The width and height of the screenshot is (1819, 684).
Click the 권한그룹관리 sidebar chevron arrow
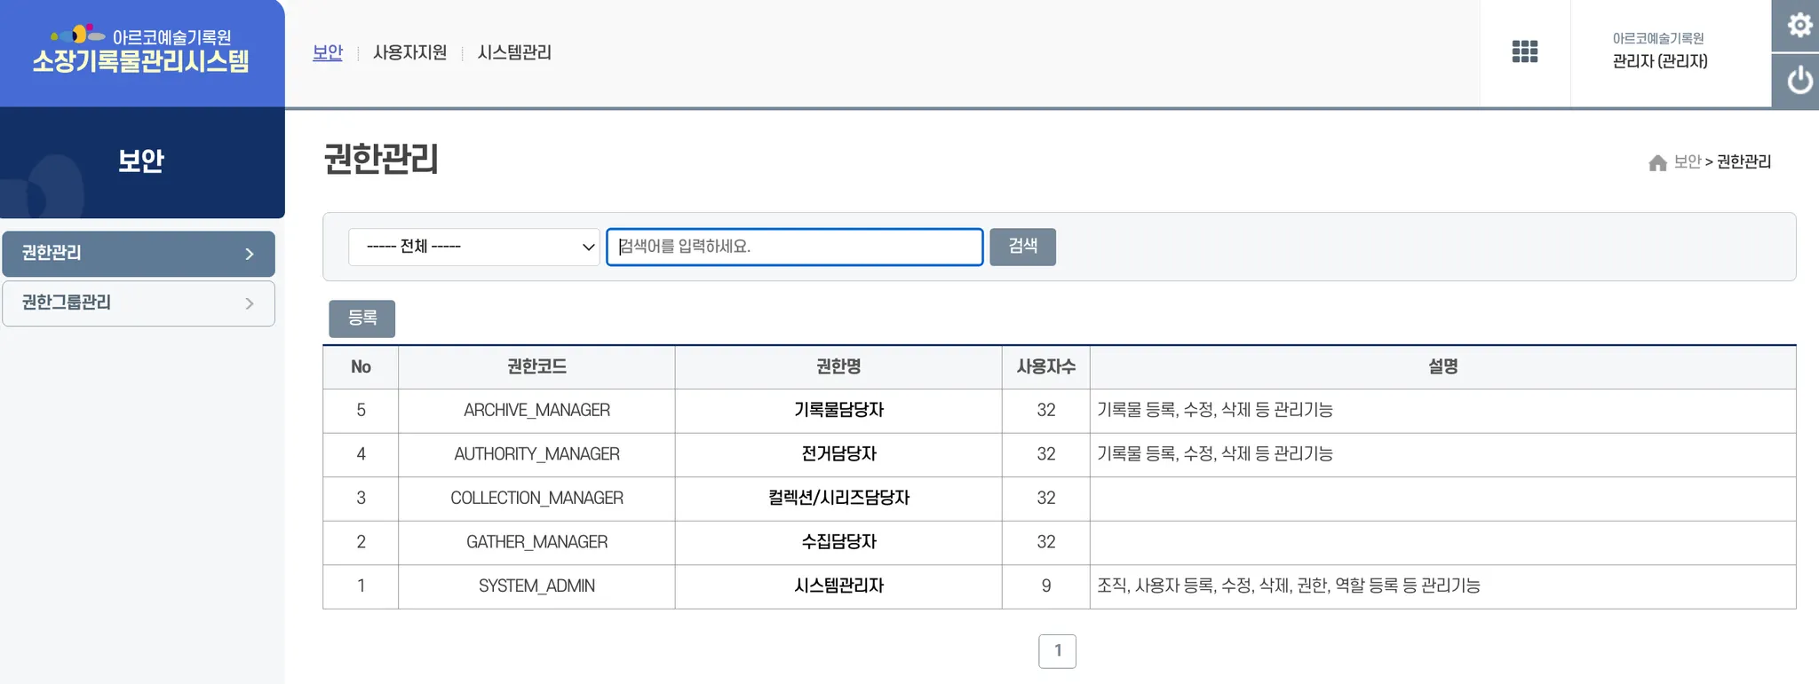point(249,303)
